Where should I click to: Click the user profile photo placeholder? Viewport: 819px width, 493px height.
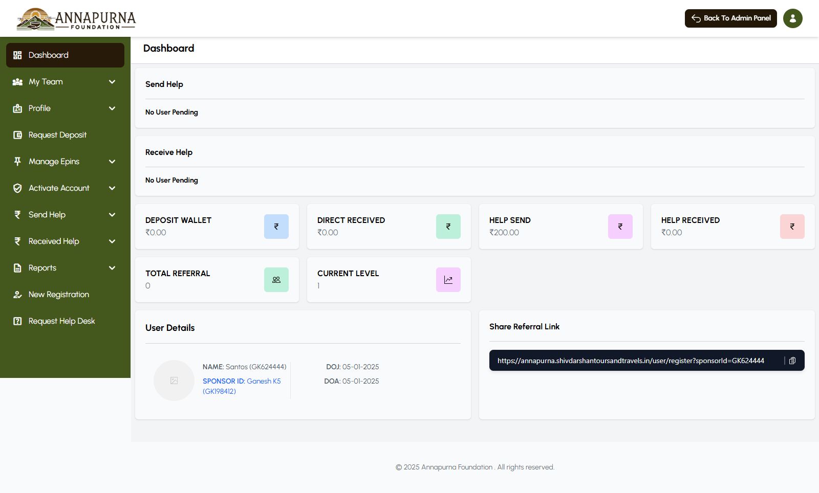(174, 380)
